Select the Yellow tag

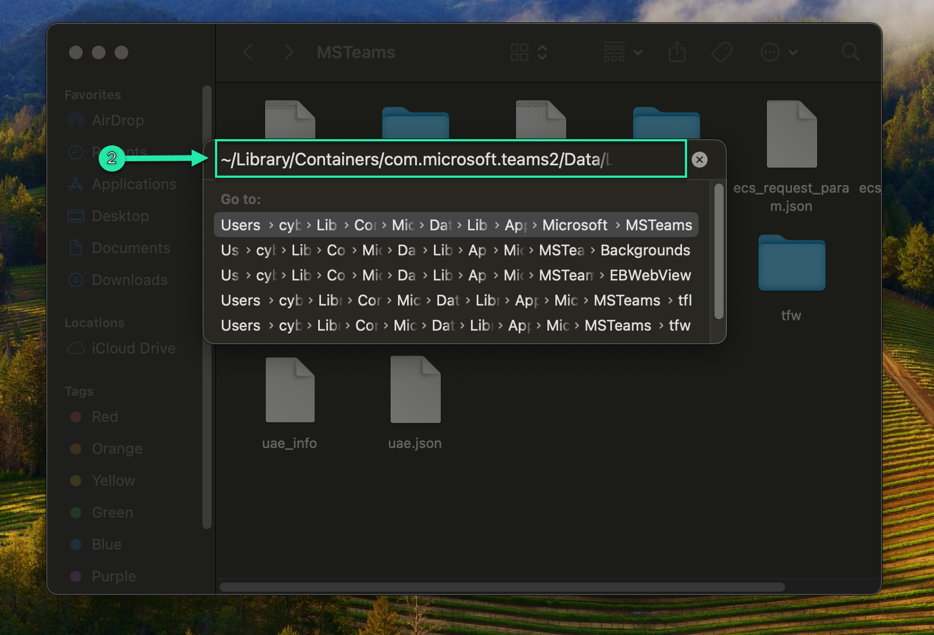coord(103,481)
